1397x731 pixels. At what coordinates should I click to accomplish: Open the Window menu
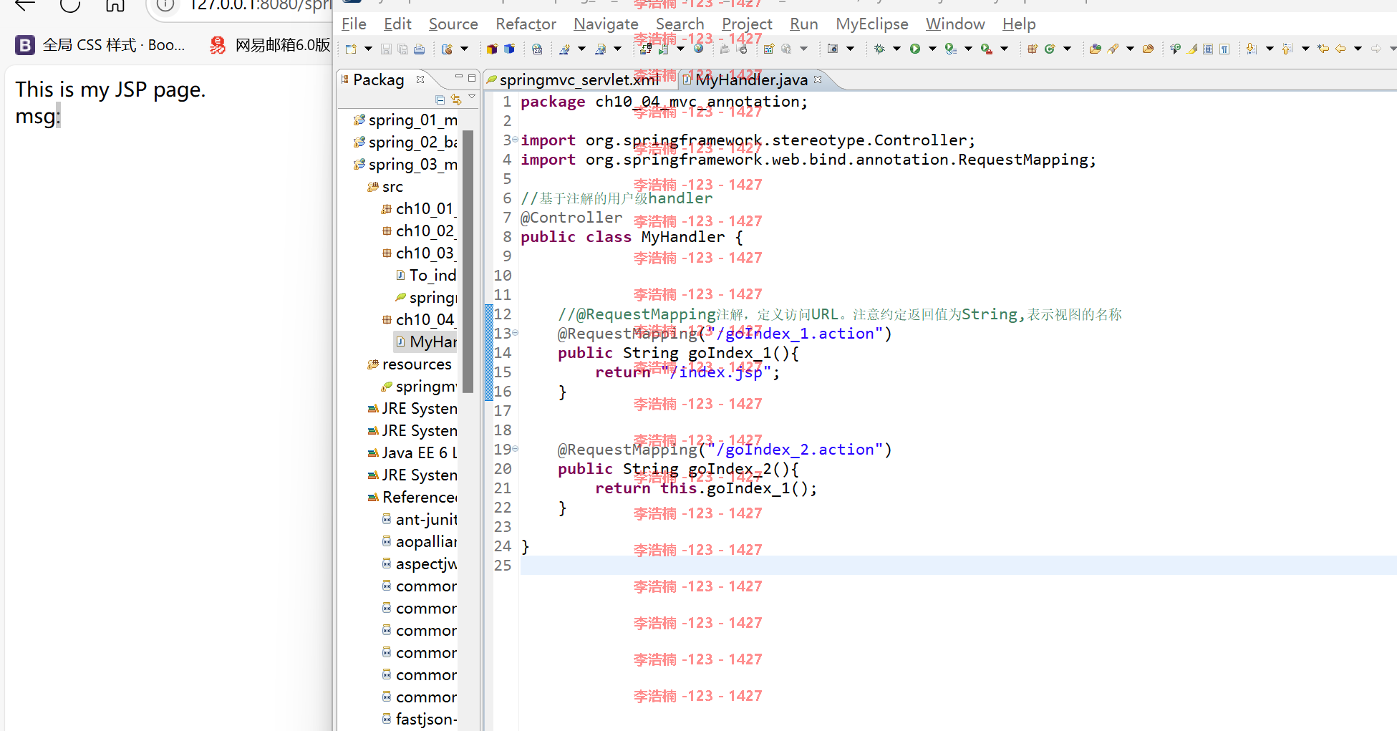pos(955,24)
